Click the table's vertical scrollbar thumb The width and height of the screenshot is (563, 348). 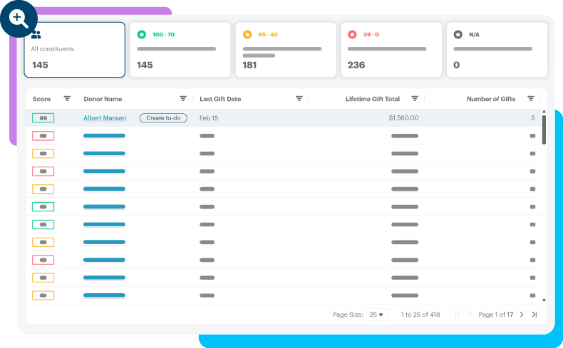click(x=544, y=130)
